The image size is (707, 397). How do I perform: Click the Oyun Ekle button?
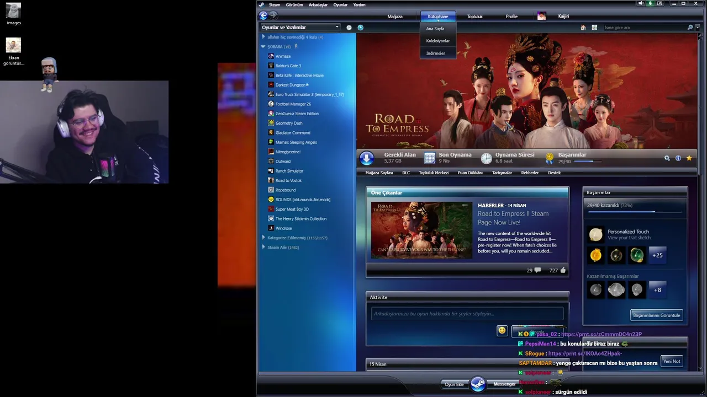(455, 384)
